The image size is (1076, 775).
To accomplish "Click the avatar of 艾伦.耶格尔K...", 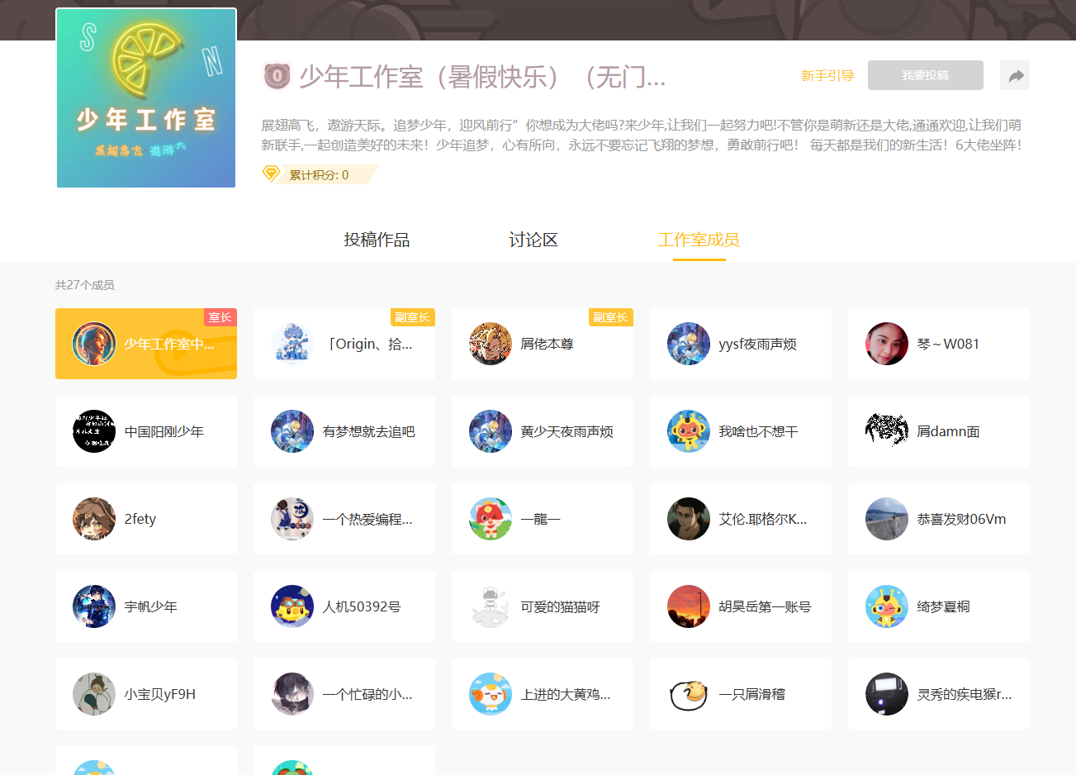I will point(689,519).
